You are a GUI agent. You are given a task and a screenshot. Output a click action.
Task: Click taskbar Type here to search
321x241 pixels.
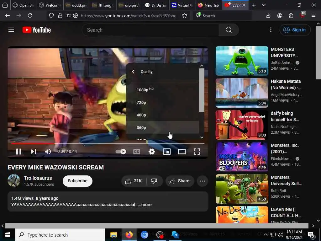(x=60, y=235)
